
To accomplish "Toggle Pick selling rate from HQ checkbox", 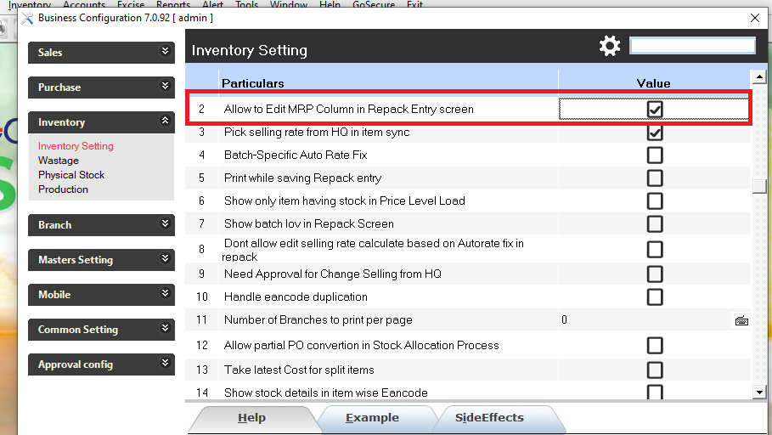I will click(x=655, y=133).
